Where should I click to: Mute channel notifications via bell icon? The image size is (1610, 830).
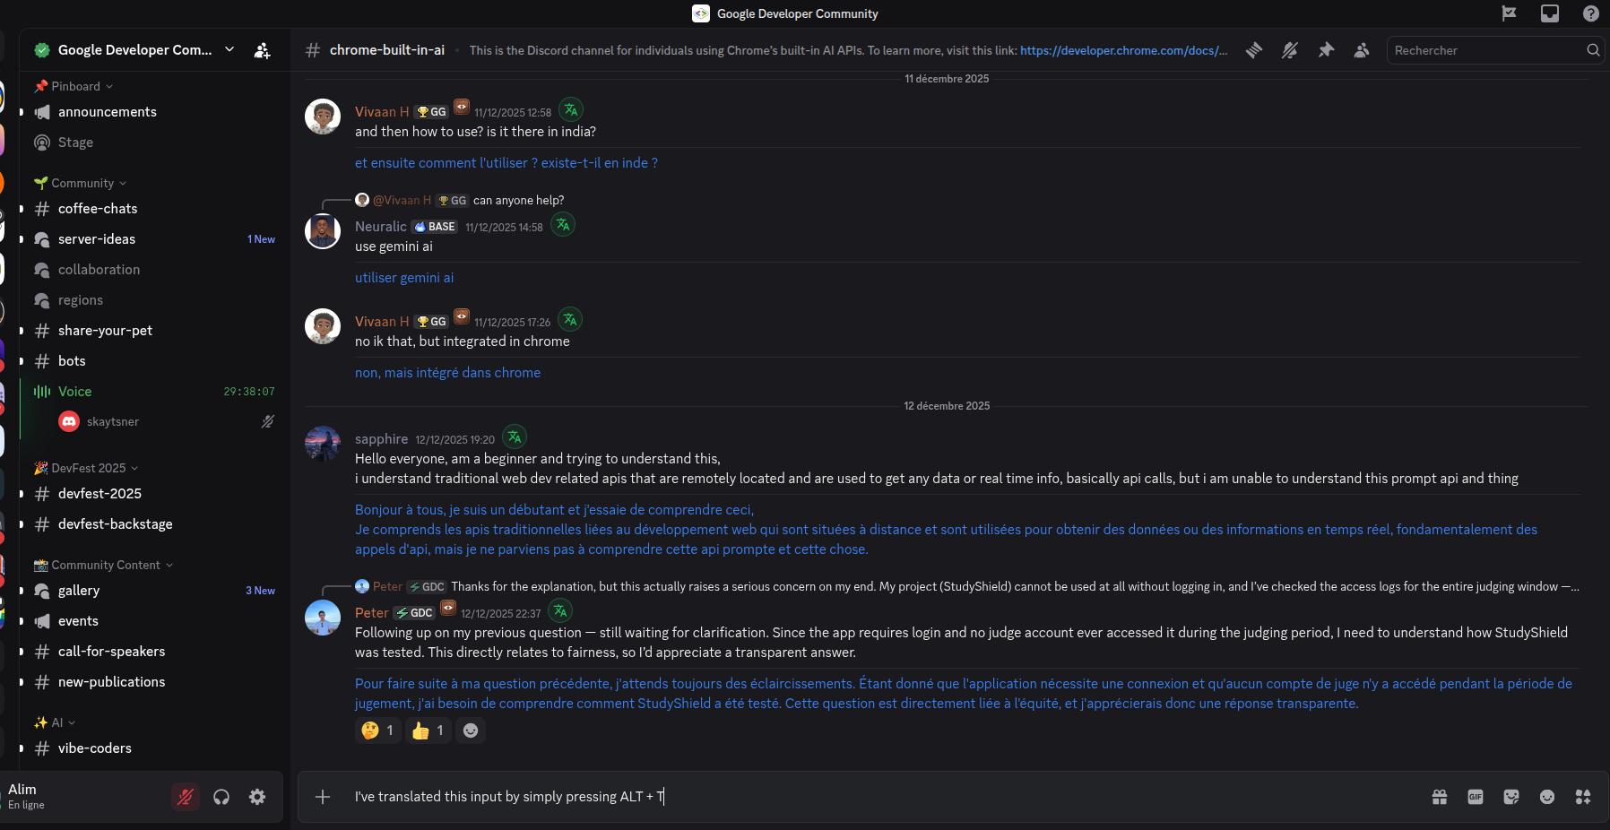1290,50
